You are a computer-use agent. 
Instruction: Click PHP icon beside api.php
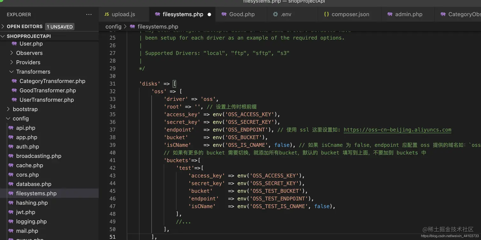11,128
